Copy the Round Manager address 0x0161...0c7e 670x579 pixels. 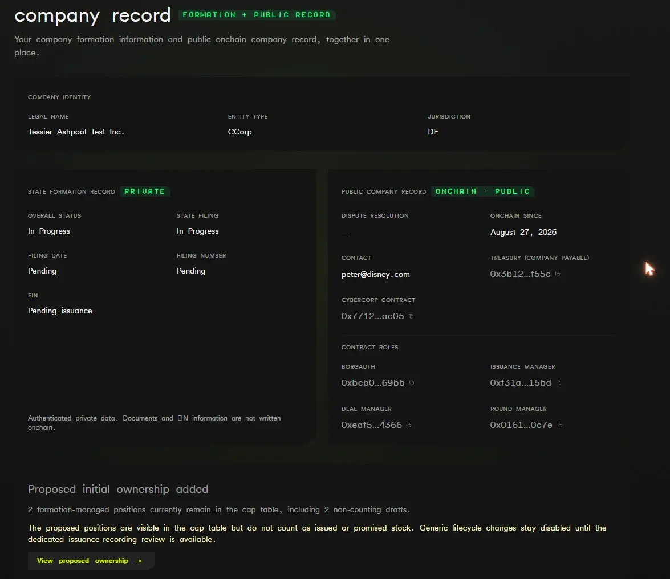[560, 425]
